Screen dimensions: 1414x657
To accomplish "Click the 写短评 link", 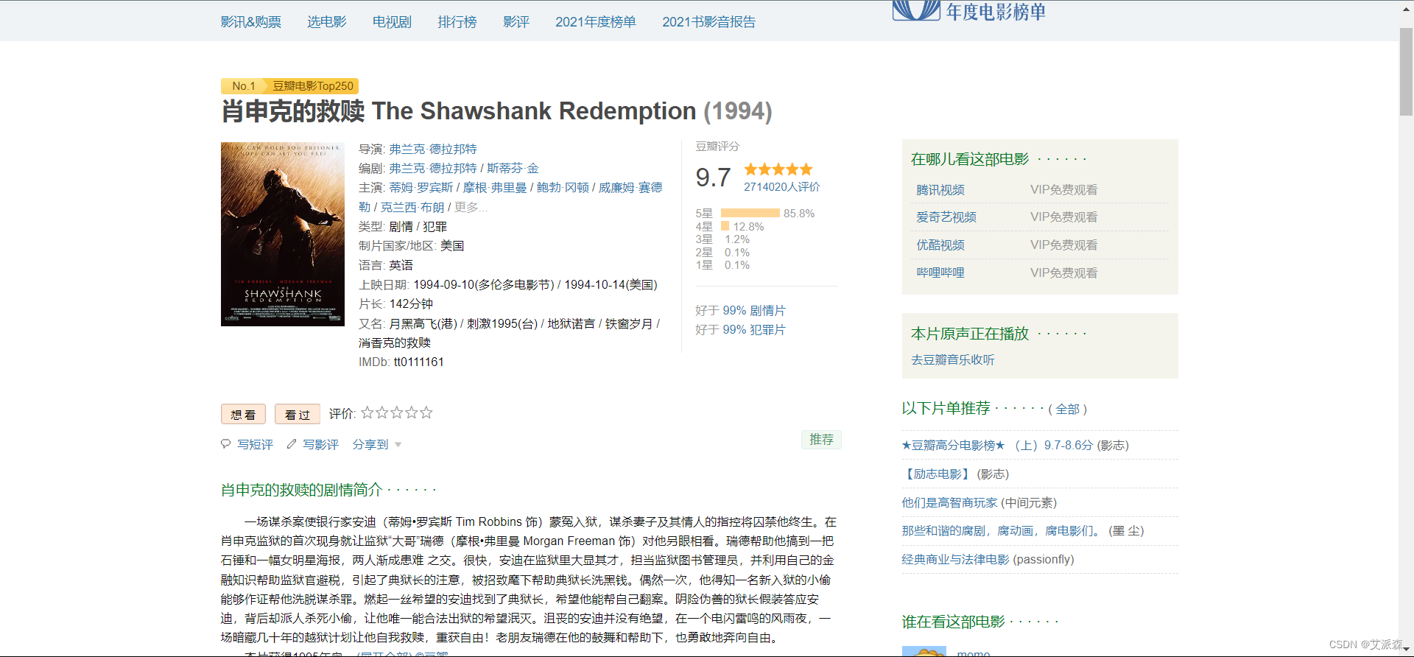I will click(255, 445).
